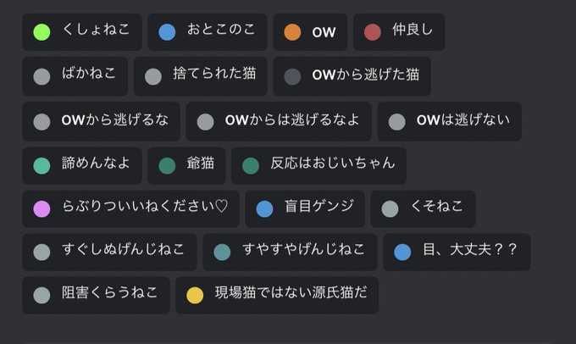Screen dimensions: 576x344
Task: Click the pink dot of らぶりついいねください
Action: point(42,208)
